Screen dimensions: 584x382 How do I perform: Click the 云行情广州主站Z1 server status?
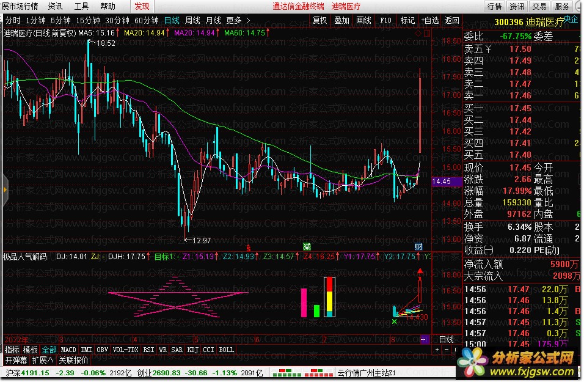(x=367, y=373)
